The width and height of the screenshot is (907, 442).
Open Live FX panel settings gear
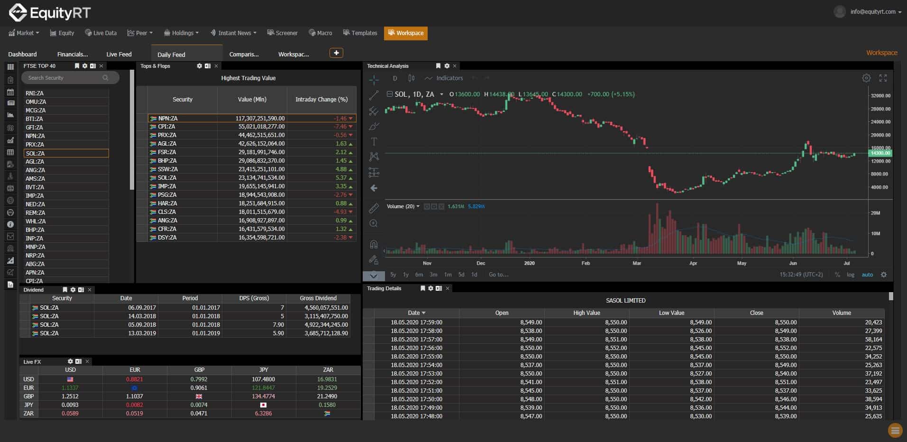pyautogui.click(x=71, y=361)
